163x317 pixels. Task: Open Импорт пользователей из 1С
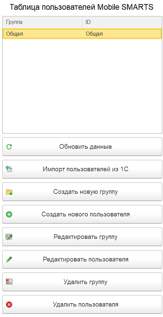[x=82, y=169]
